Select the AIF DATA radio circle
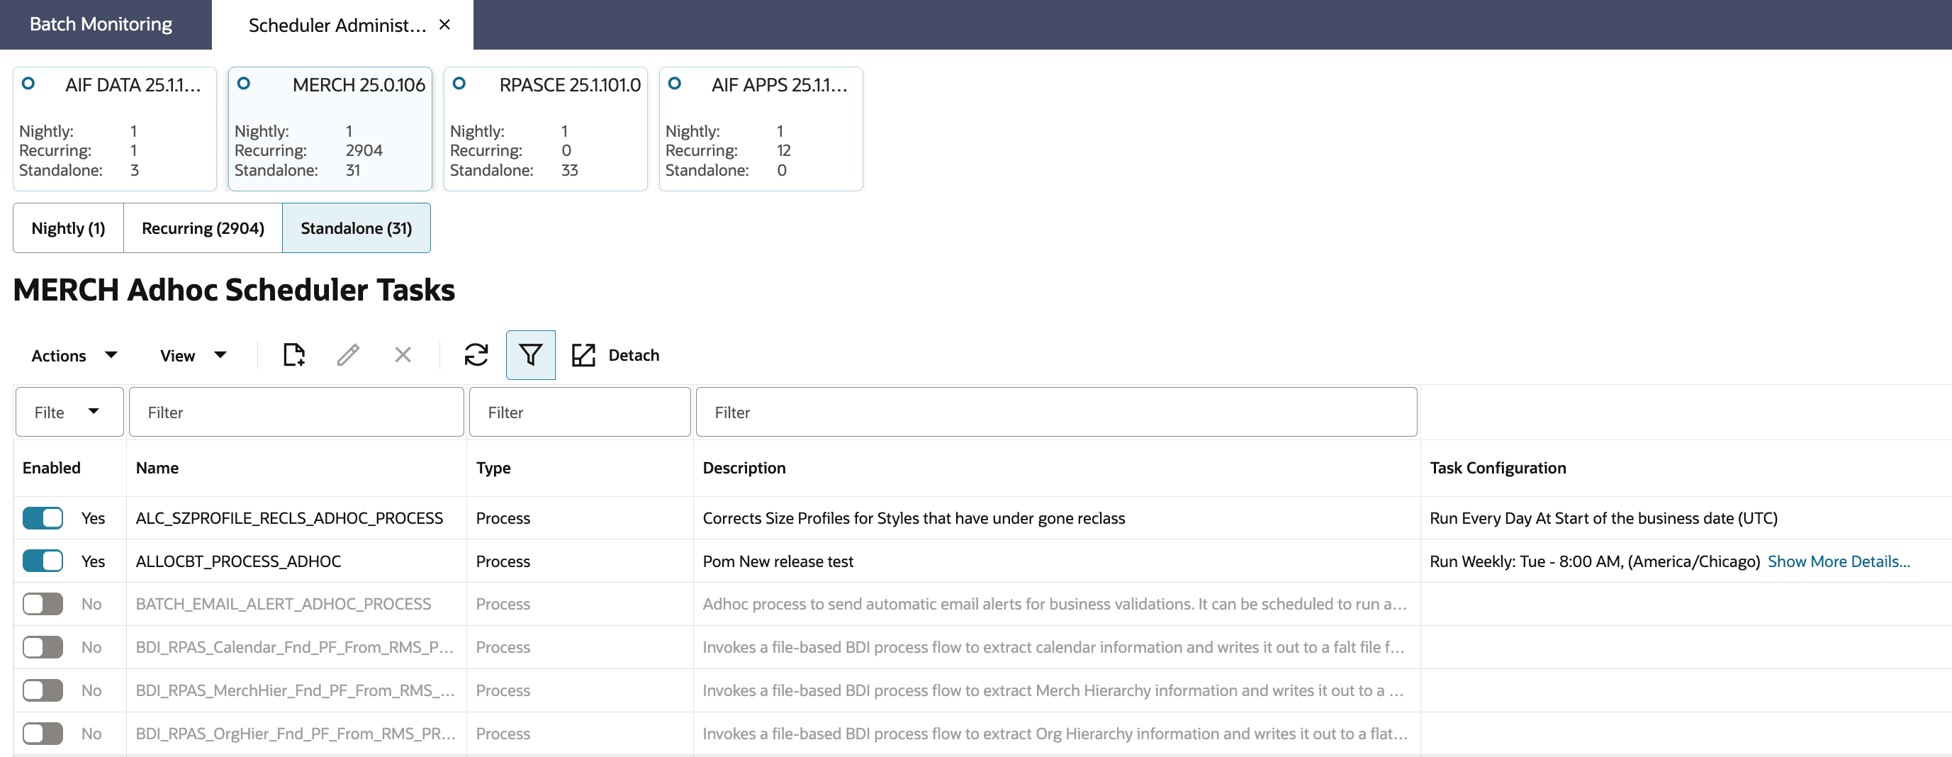This screenshot has width=1952, height=757. pyautogui.click(x=28, y=84)
